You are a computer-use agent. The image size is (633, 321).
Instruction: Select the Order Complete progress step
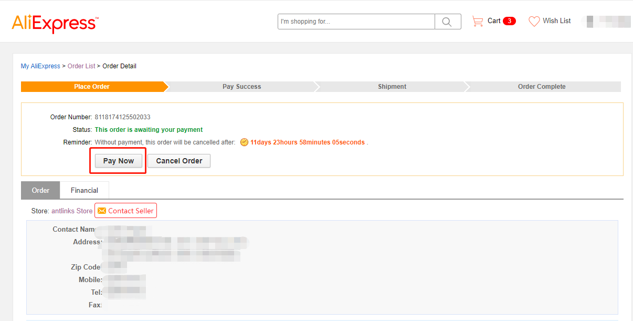click(x=542, y=87)
